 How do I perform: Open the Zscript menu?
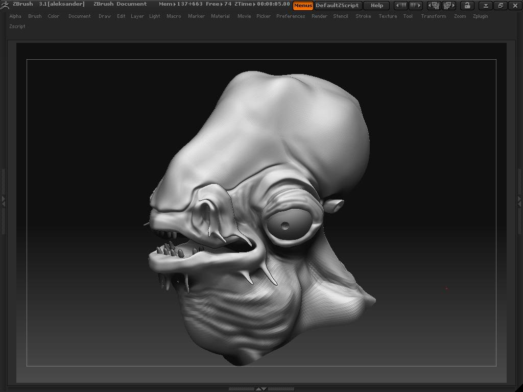17,27
